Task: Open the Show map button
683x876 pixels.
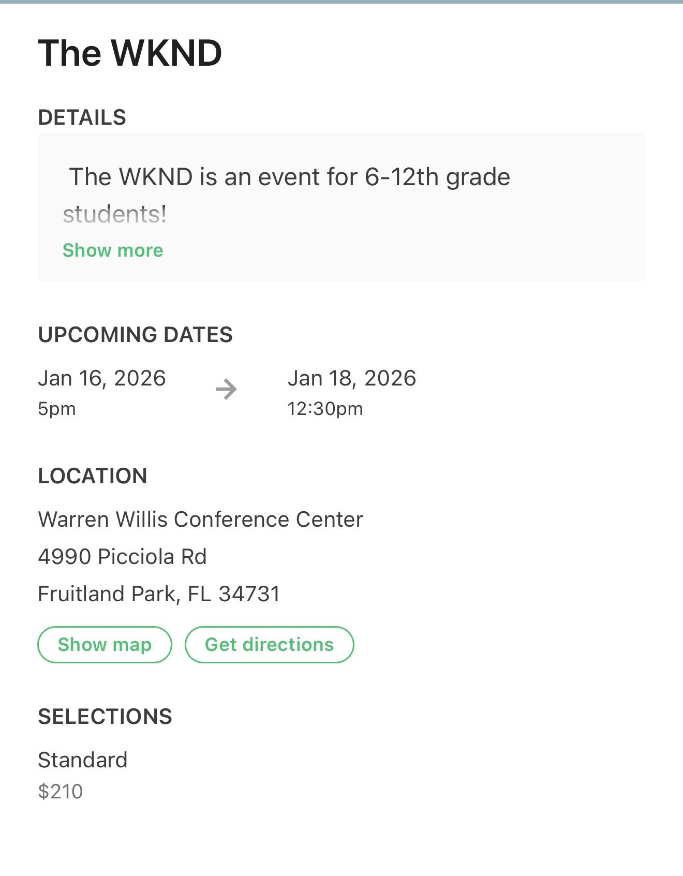Action: coord(105,645)
